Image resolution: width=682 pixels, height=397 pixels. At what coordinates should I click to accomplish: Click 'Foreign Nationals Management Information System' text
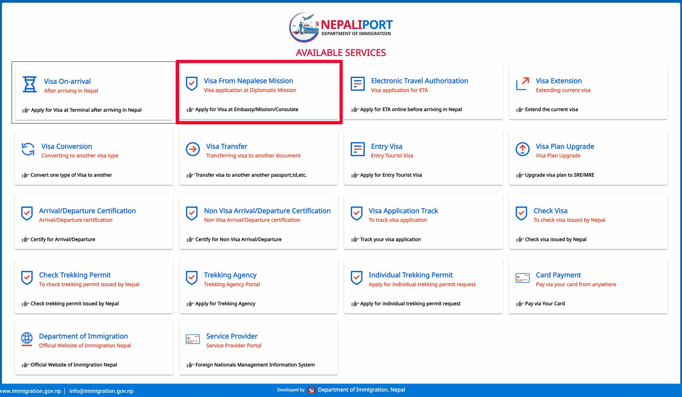click(255, 365)
